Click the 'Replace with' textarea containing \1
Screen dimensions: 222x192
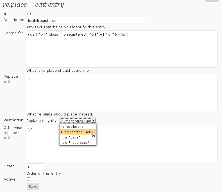122,92
